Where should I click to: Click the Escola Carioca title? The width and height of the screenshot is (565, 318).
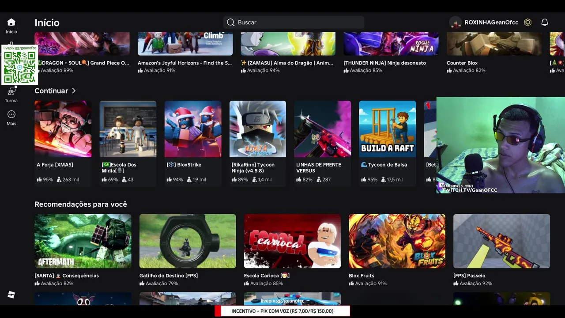click(267, 276)
